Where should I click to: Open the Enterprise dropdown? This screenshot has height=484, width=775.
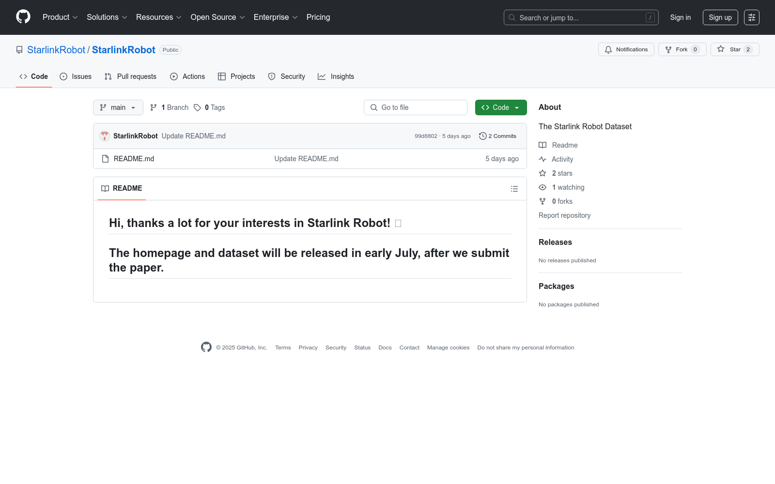tap(276, 17)
